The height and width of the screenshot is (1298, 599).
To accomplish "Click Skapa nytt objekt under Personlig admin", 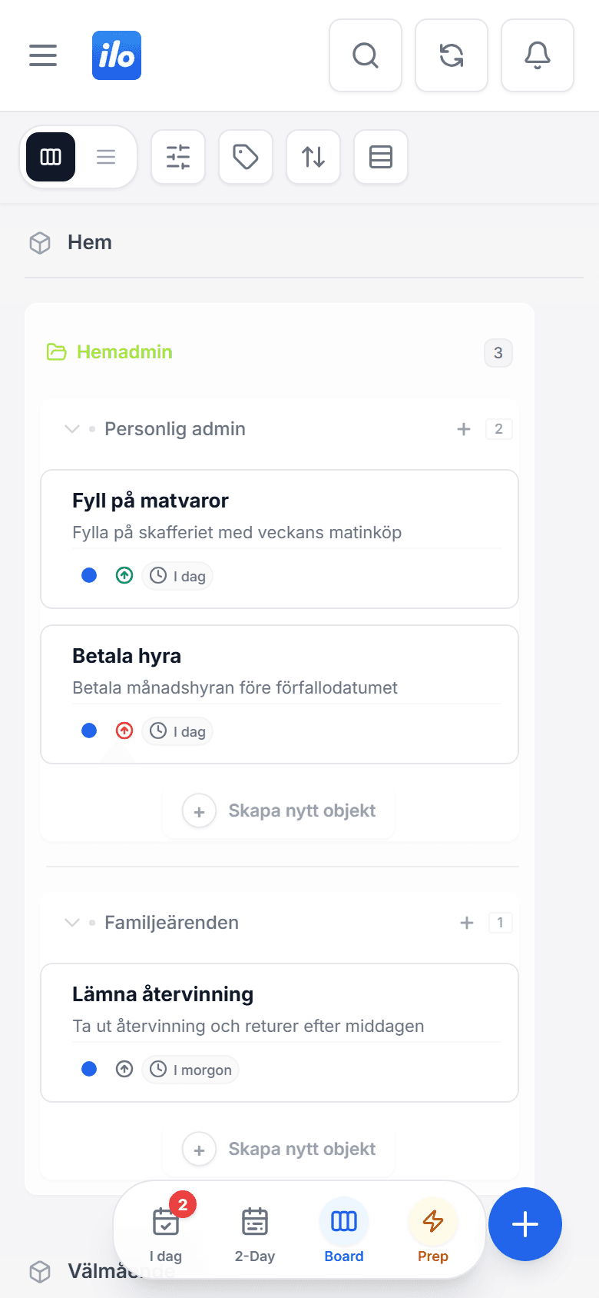I will tap(279, 810).
